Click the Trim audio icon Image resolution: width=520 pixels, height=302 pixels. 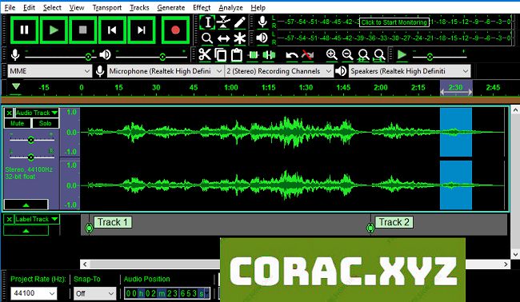(x=253, y=54)
